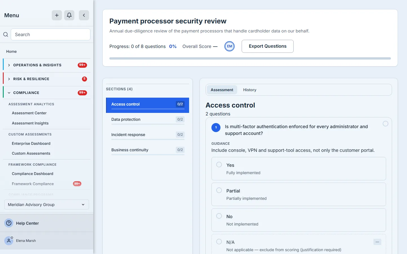Viewport: 407px width, 254px height.
Task: Click the EM assignee avatar
Action: (x=230, y=46)
